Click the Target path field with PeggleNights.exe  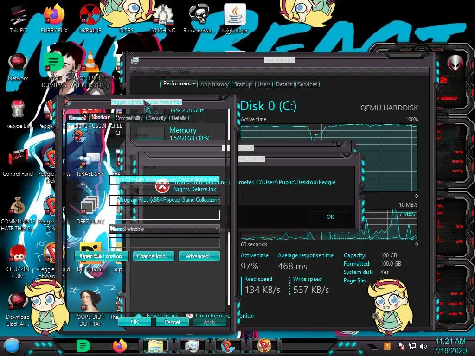tap(165, 179)
